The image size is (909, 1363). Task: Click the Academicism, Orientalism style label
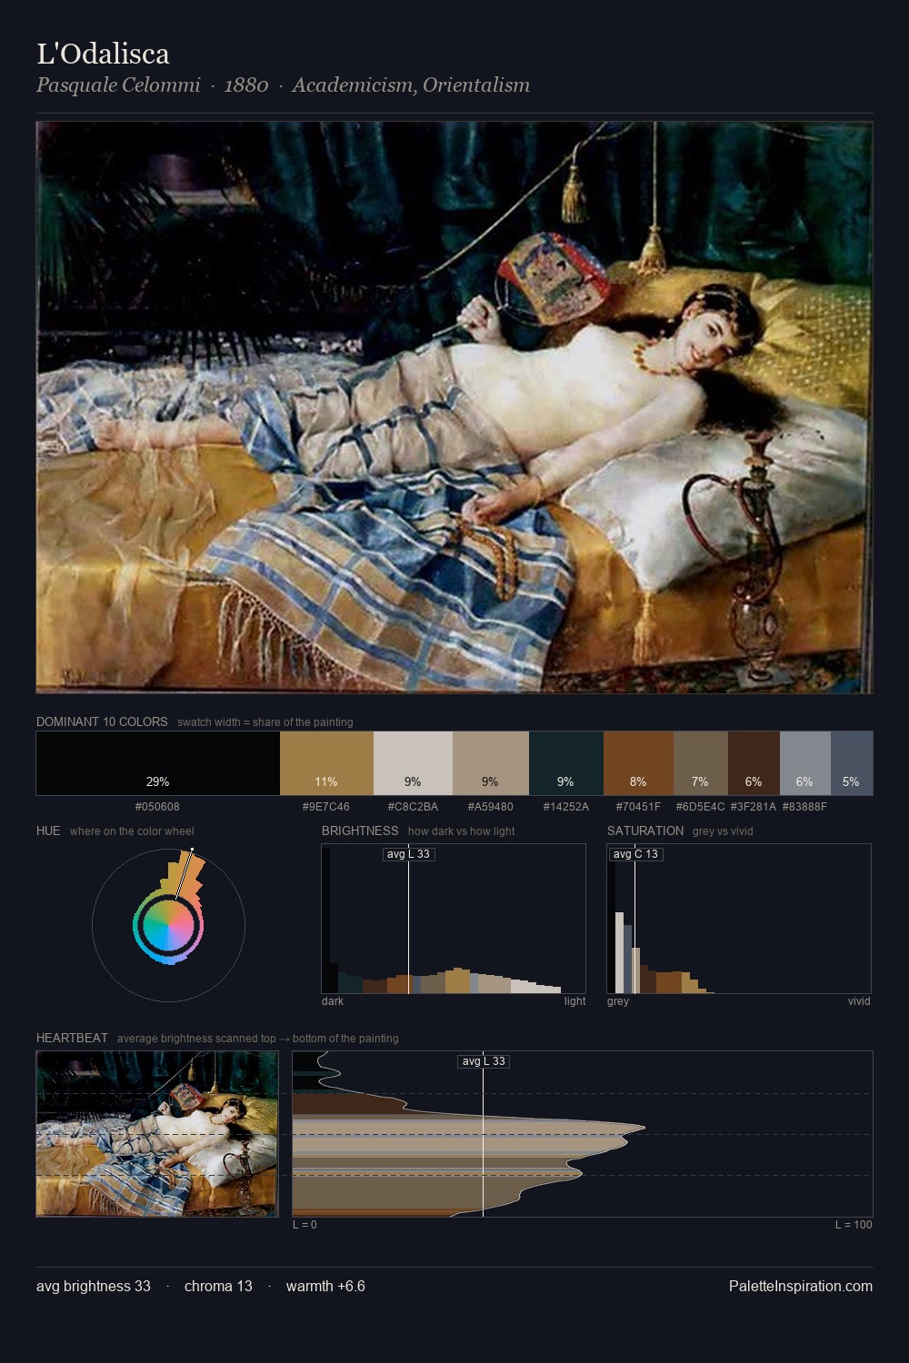[x=411, y=85]
